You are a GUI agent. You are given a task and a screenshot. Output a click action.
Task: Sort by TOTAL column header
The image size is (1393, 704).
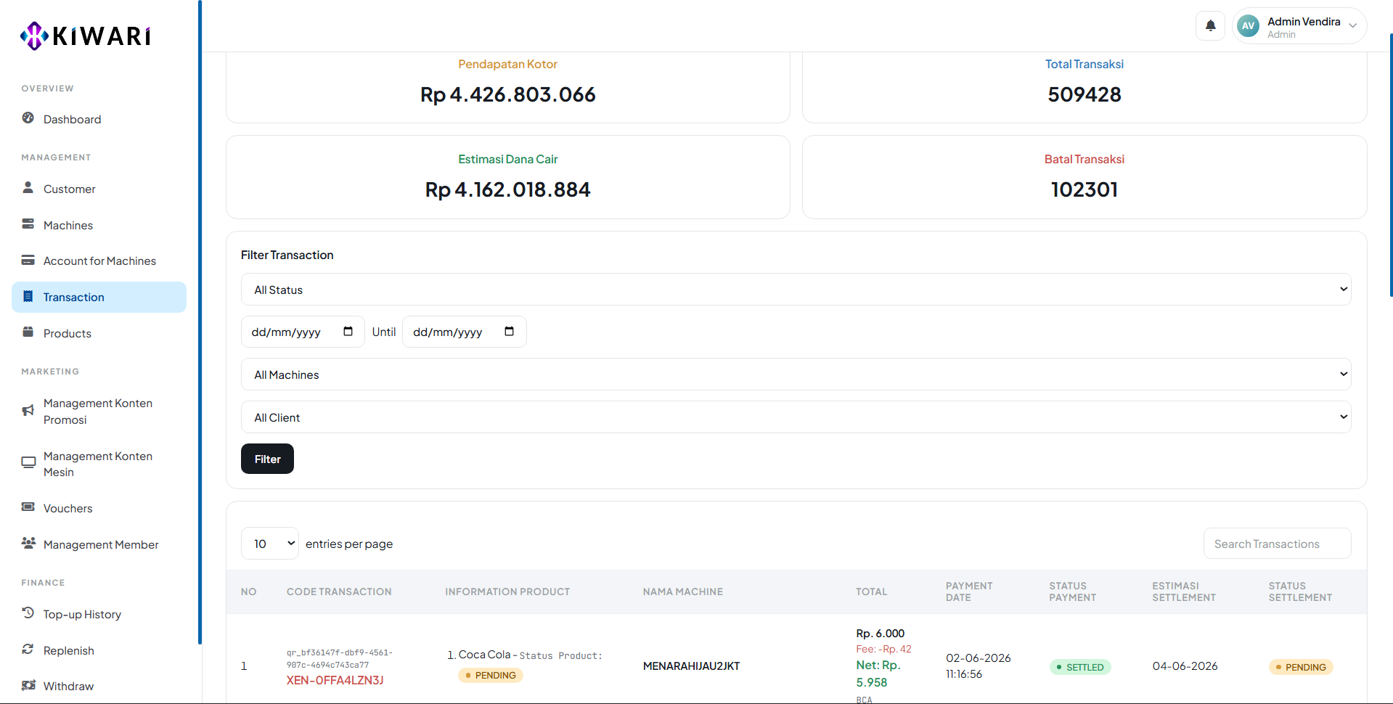coord(871,592)
